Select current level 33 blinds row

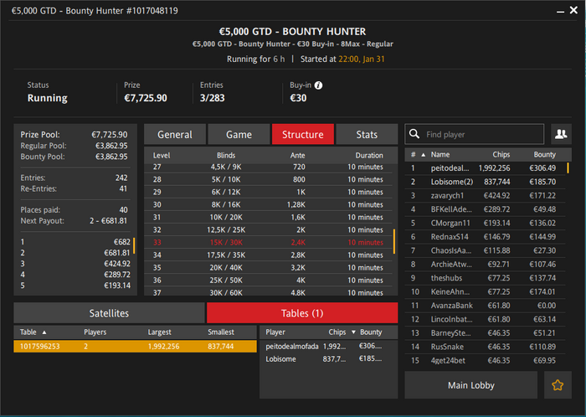coord(268,242)
